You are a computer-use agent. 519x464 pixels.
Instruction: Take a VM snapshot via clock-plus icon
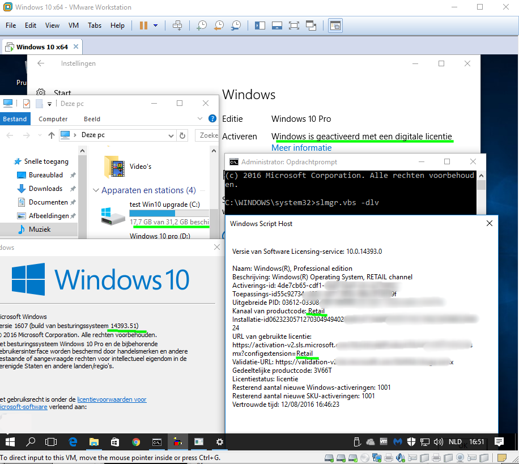(x=202, y=25)
